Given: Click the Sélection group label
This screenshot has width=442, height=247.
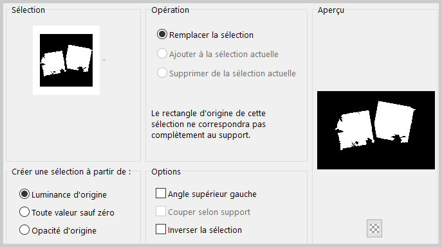Looking at the screenshot, I should tap(28, 10).
